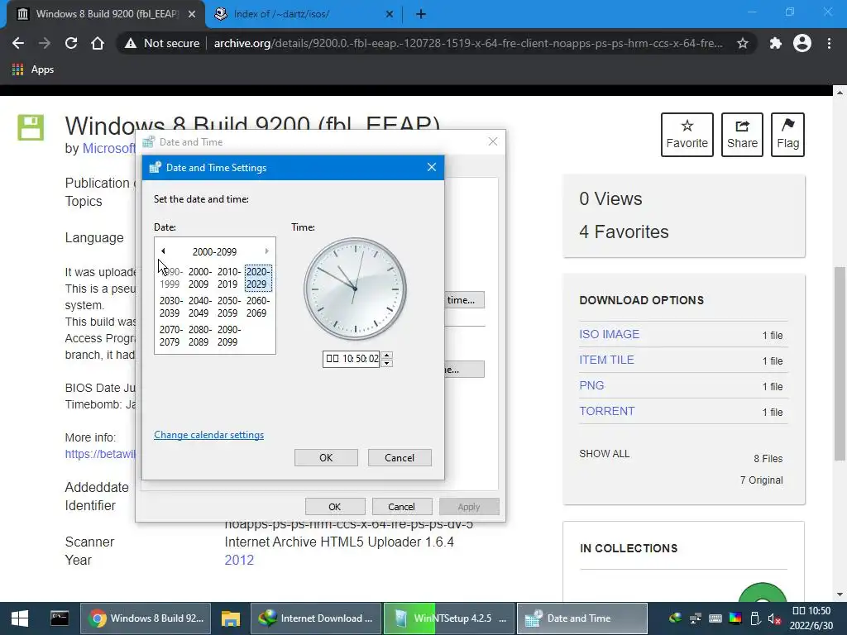Click the Favorite star button
Image resolution: width=847 pixels, height=635 pixels.
coord(687,135)
